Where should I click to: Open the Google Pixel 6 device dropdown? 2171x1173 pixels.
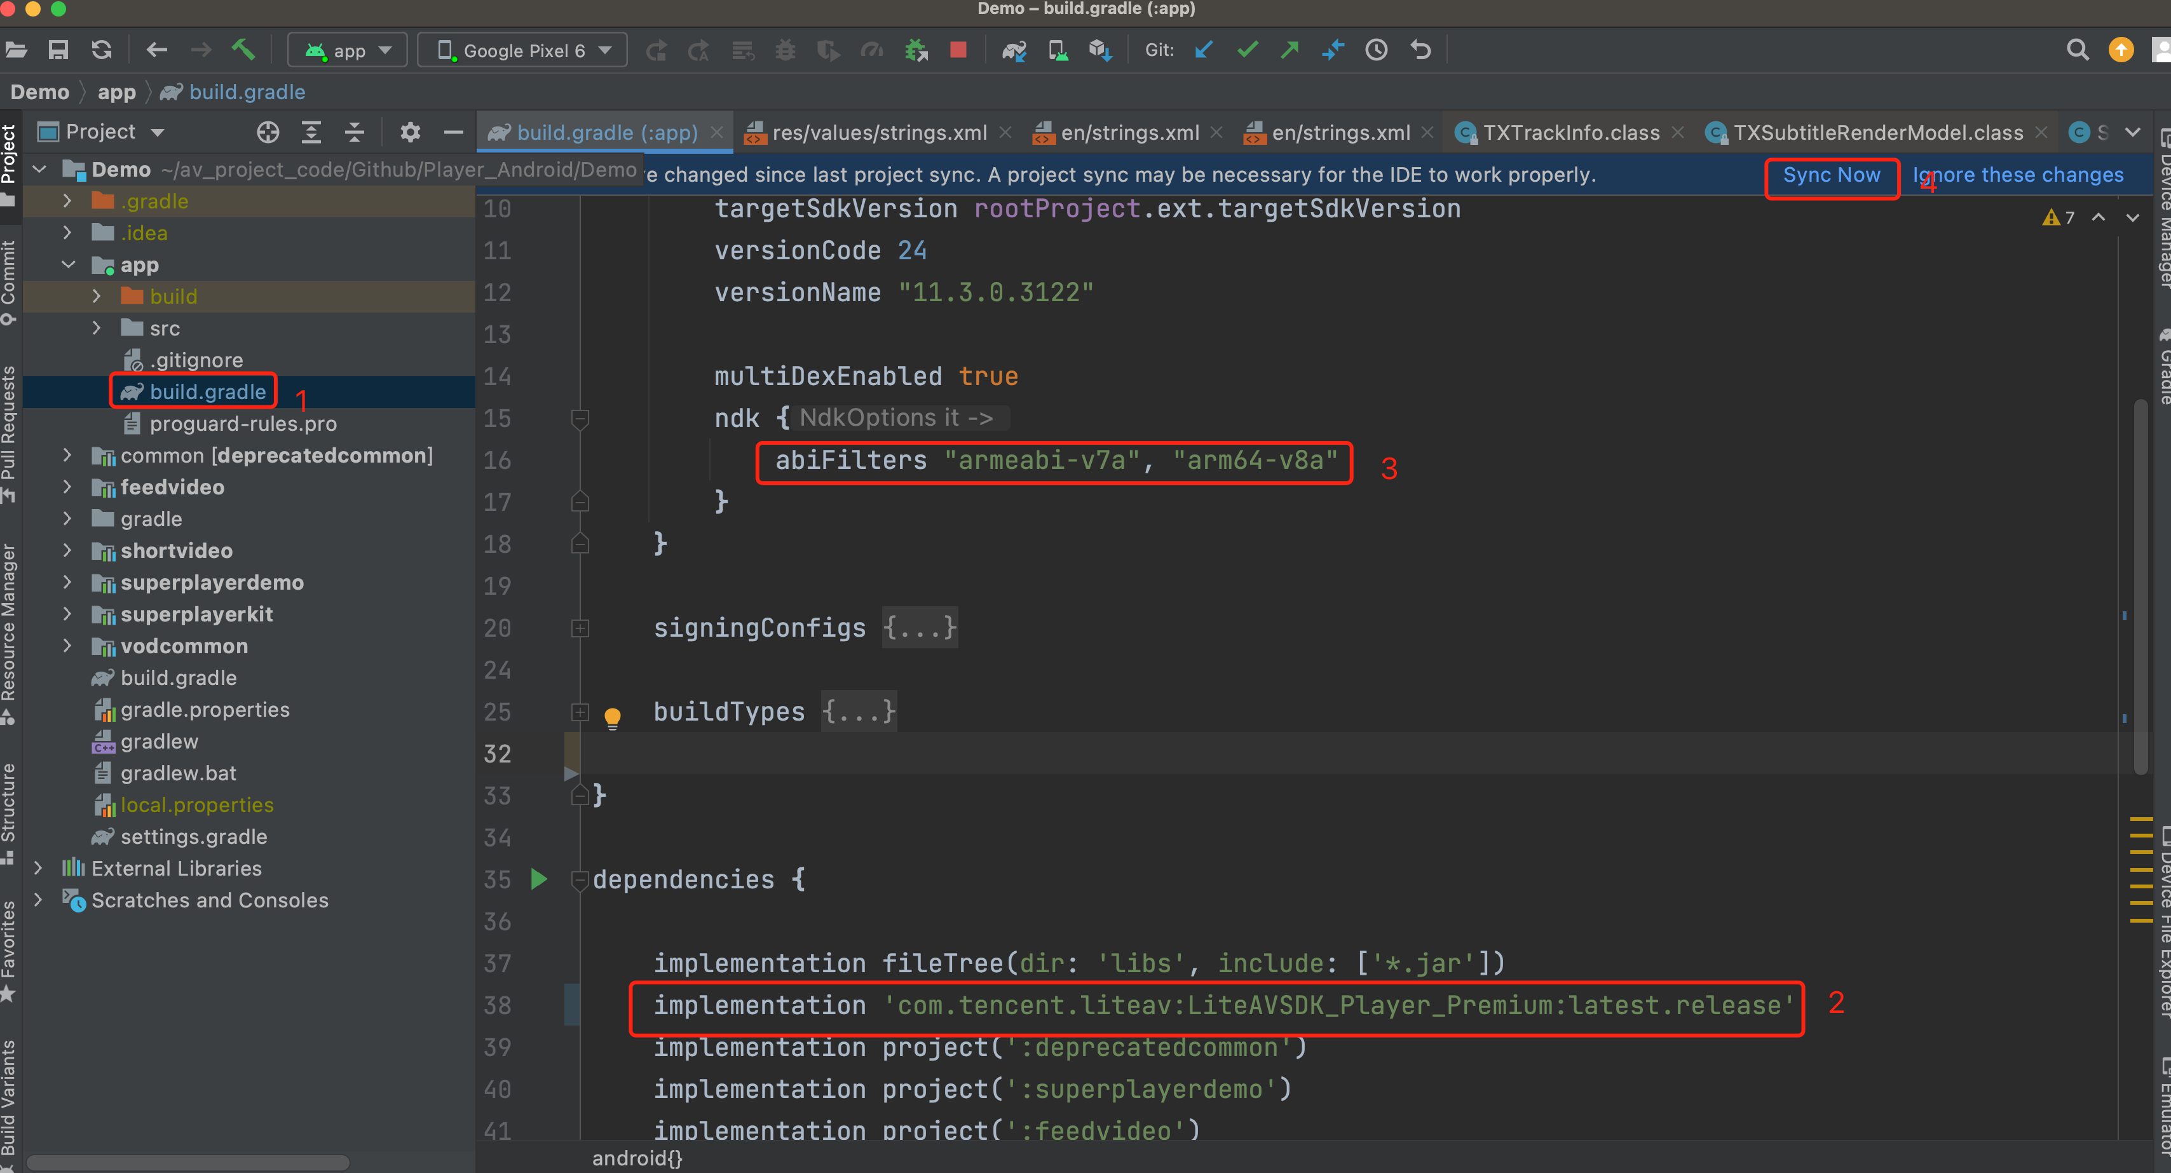[x=522, y=51]
